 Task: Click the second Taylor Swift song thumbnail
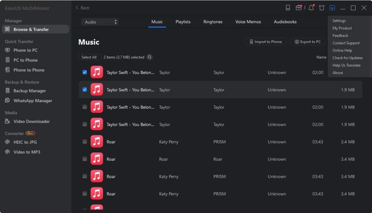(x=97, y=90)
